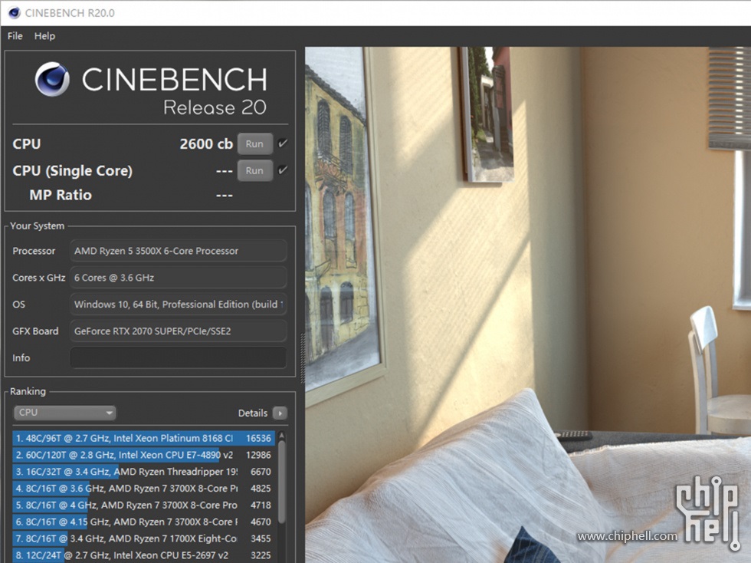The image size is (751, 563).
Task: Click the OS field showing Windows 10
Action: coord(178,305)
